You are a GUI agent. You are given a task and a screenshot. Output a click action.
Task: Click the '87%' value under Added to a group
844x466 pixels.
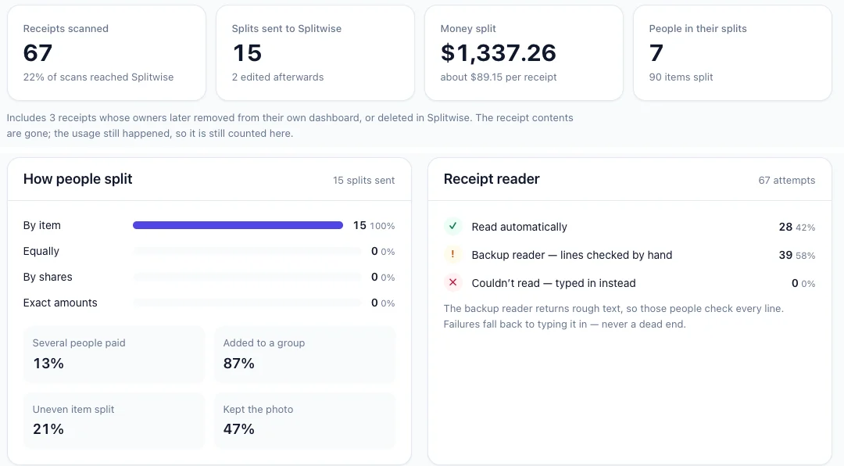(x=239, y=364)
